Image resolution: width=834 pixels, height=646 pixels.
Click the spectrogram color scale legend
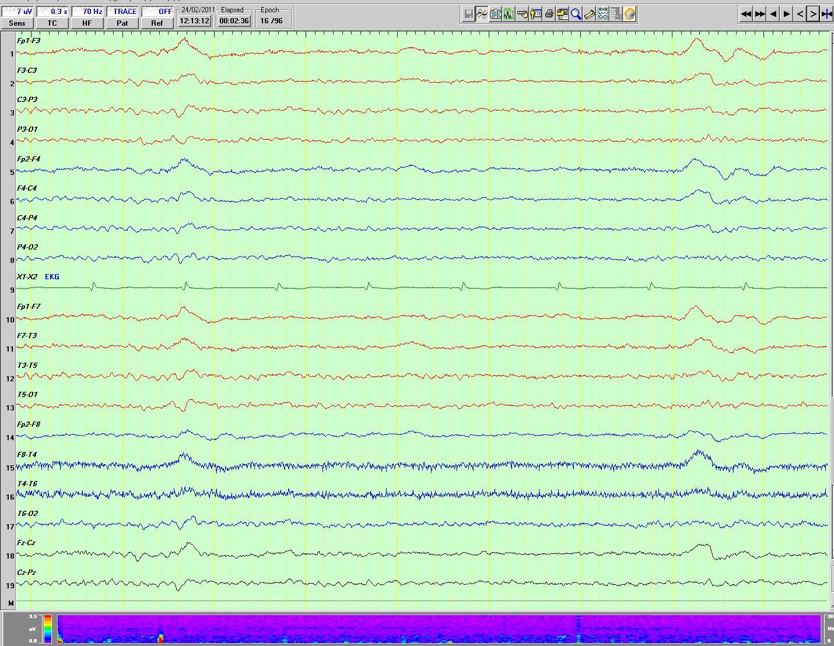pyautogui.click(x=48, y=629)
